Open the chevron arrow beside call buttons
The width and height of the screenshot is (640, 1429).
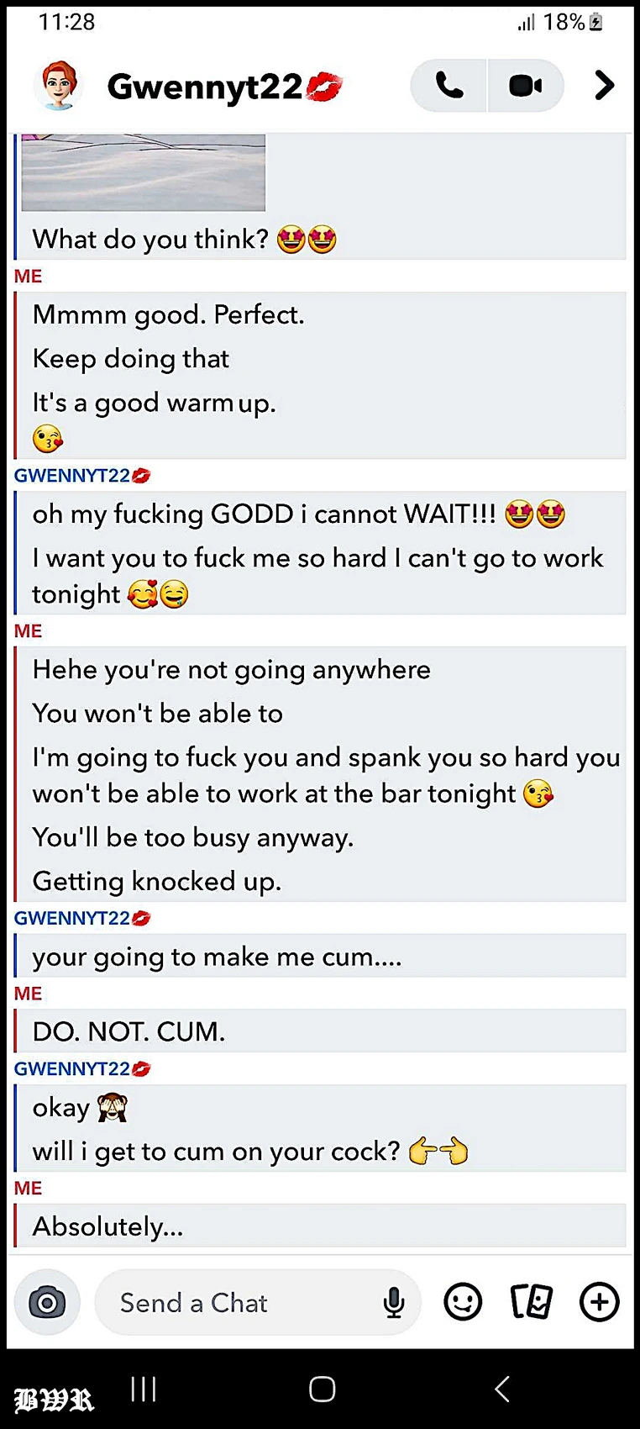click(x=604, y=86)
